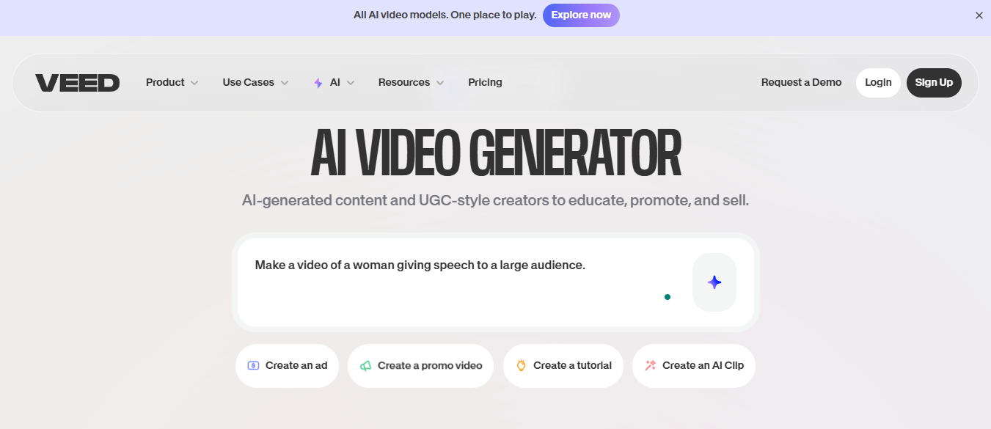Click the Sign Up button
The image size is (991, 429).
pyautogui.click(x=934, y=82)
